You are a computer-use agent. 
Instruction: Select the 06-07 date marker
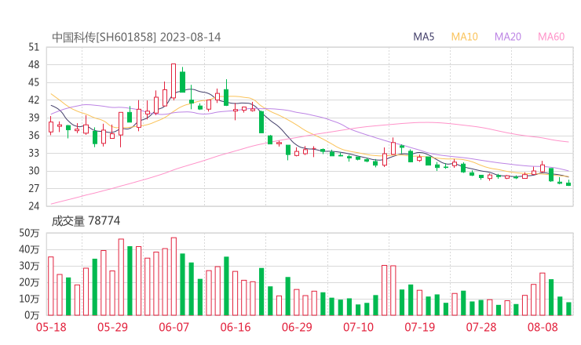174,327
